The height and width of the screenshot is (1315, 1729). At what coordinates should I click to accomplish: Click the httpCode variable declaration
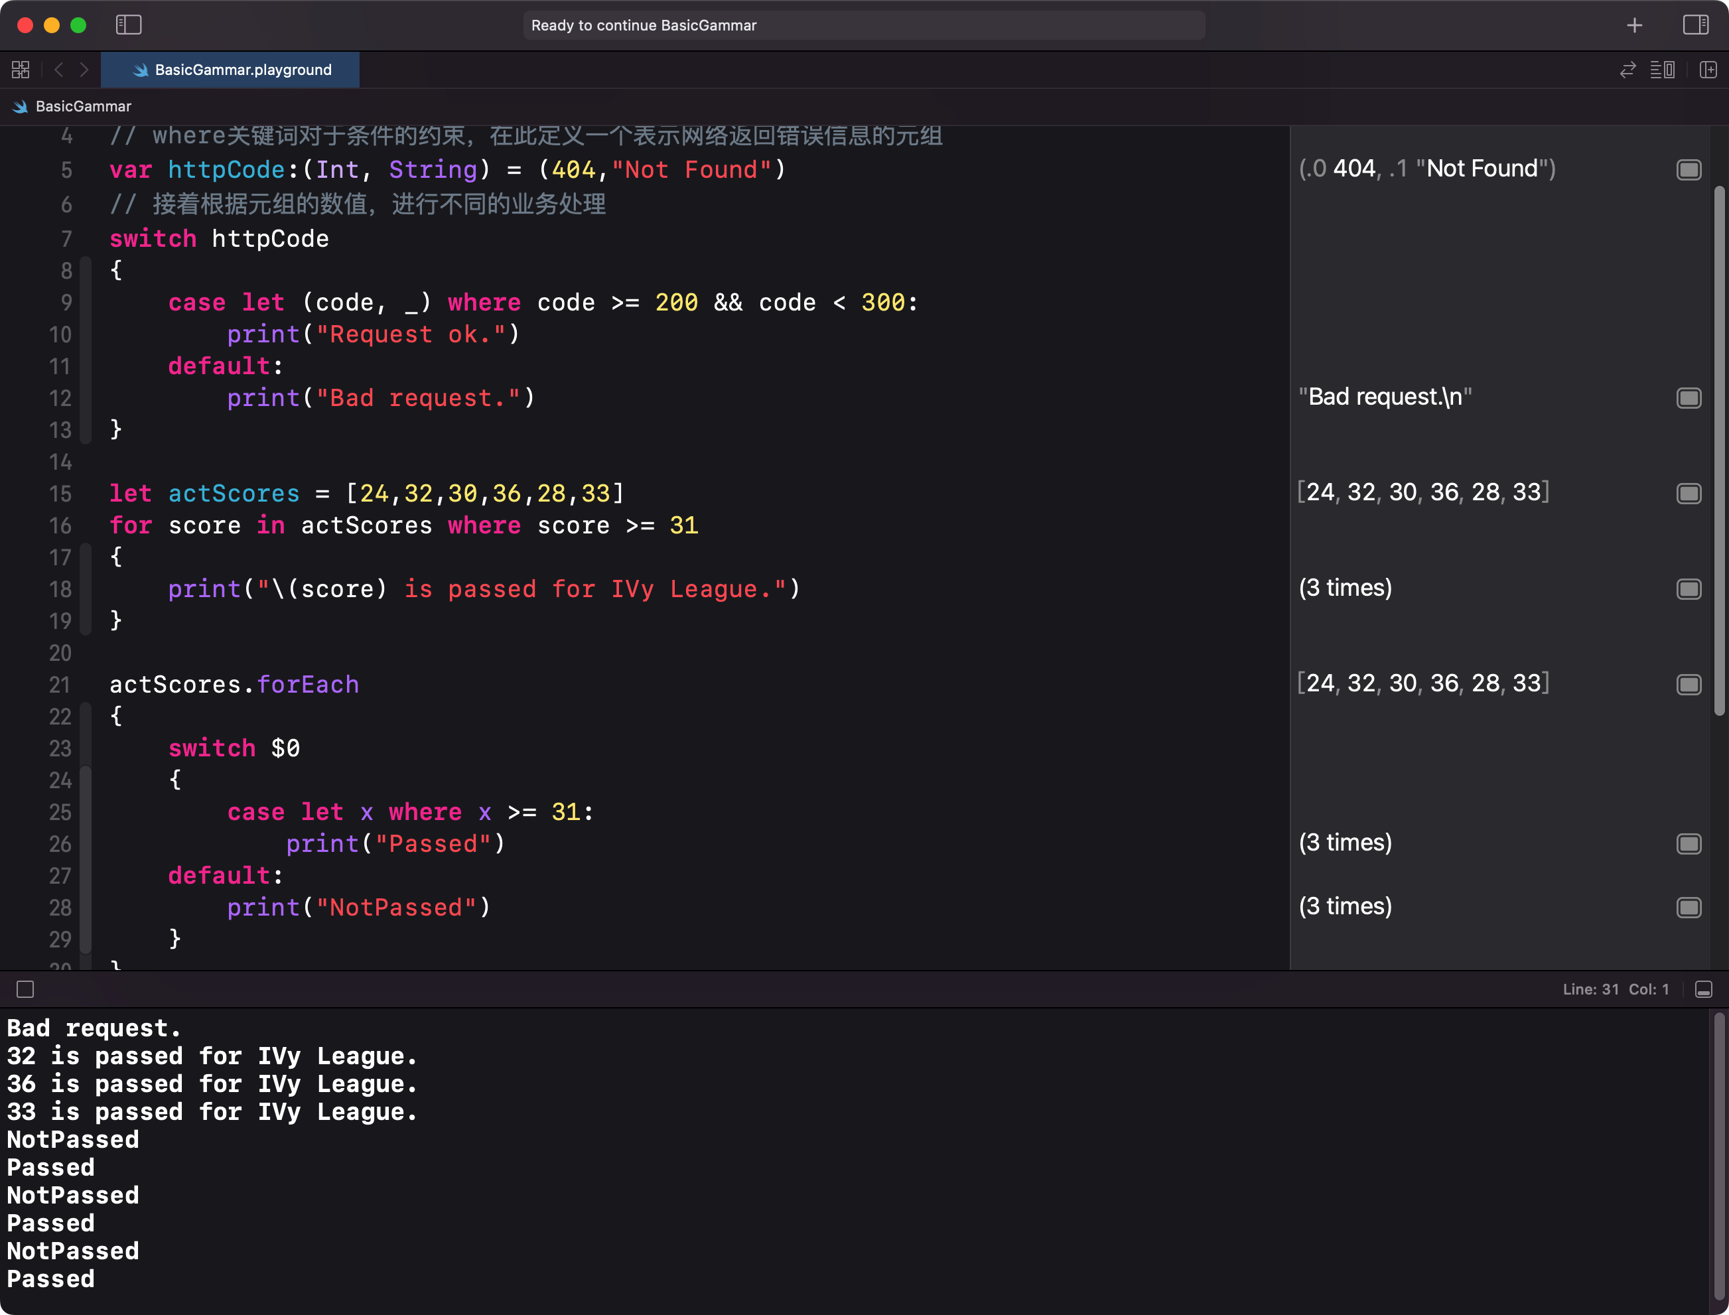pos(226,170)
